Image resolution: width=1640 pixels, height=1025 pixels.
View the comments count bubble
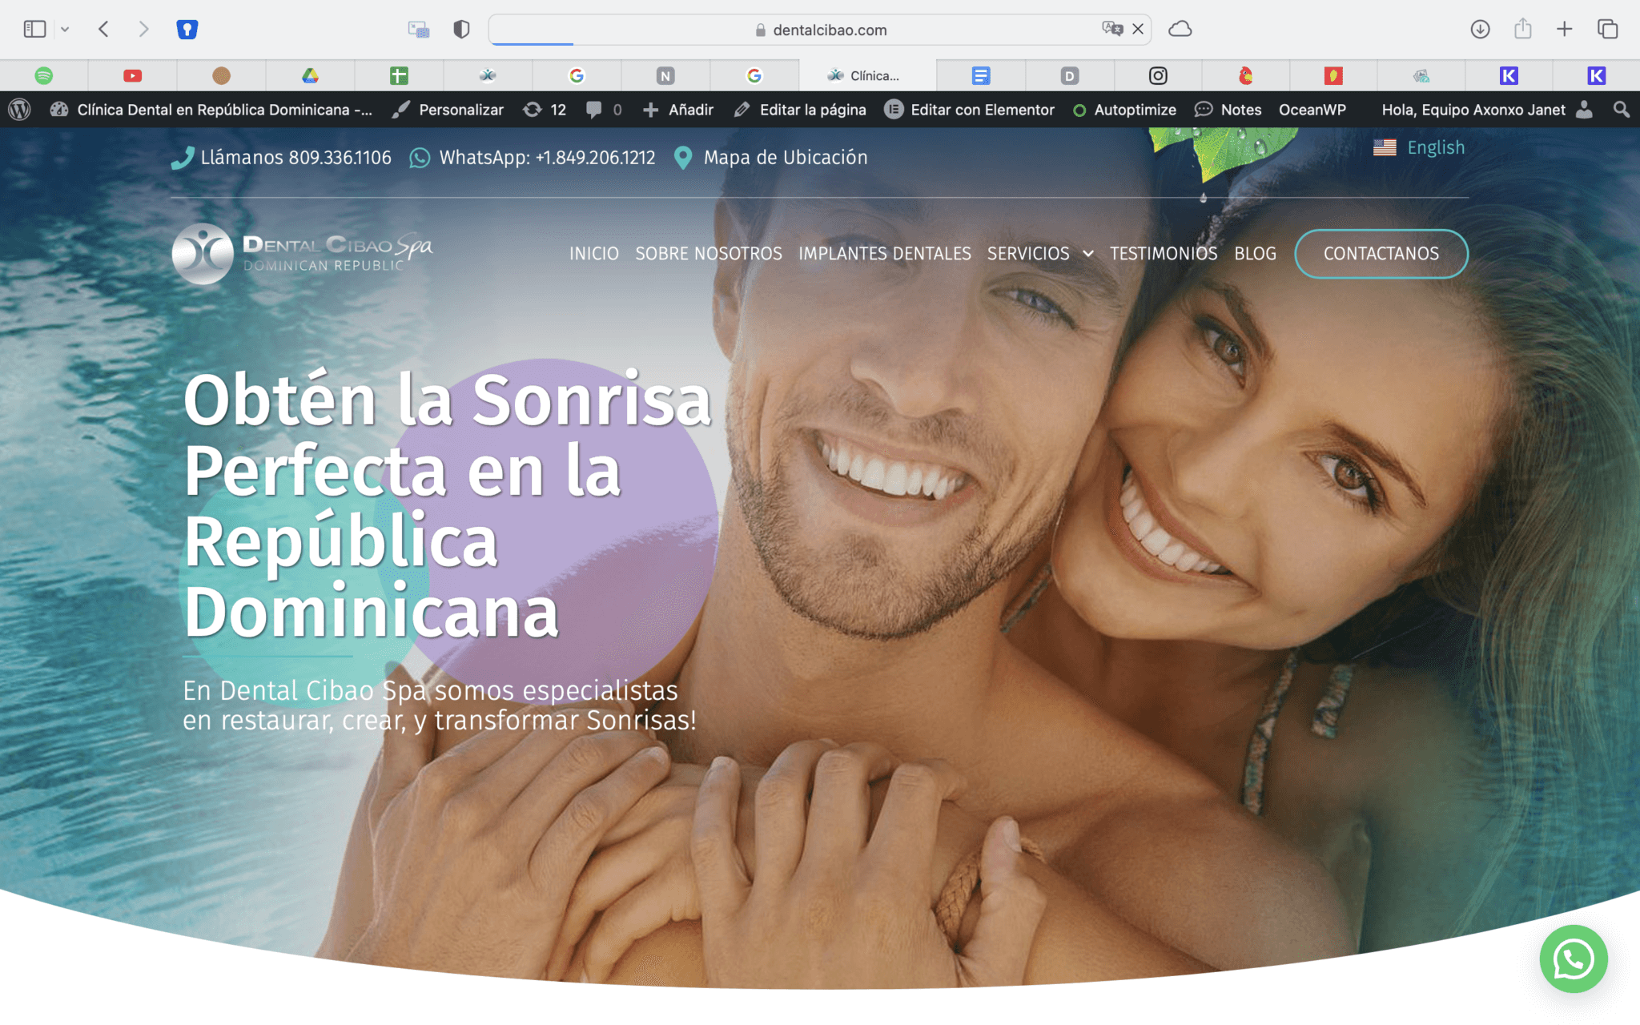604,110
